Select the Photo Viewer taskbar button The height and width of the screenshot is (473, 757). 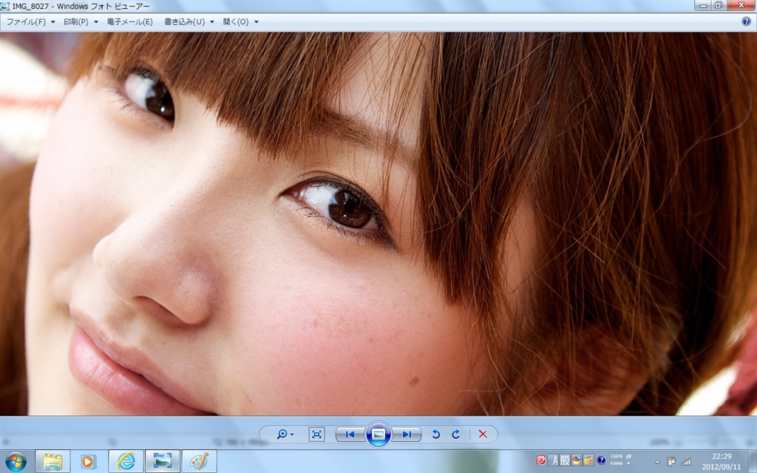click(163, 461)
